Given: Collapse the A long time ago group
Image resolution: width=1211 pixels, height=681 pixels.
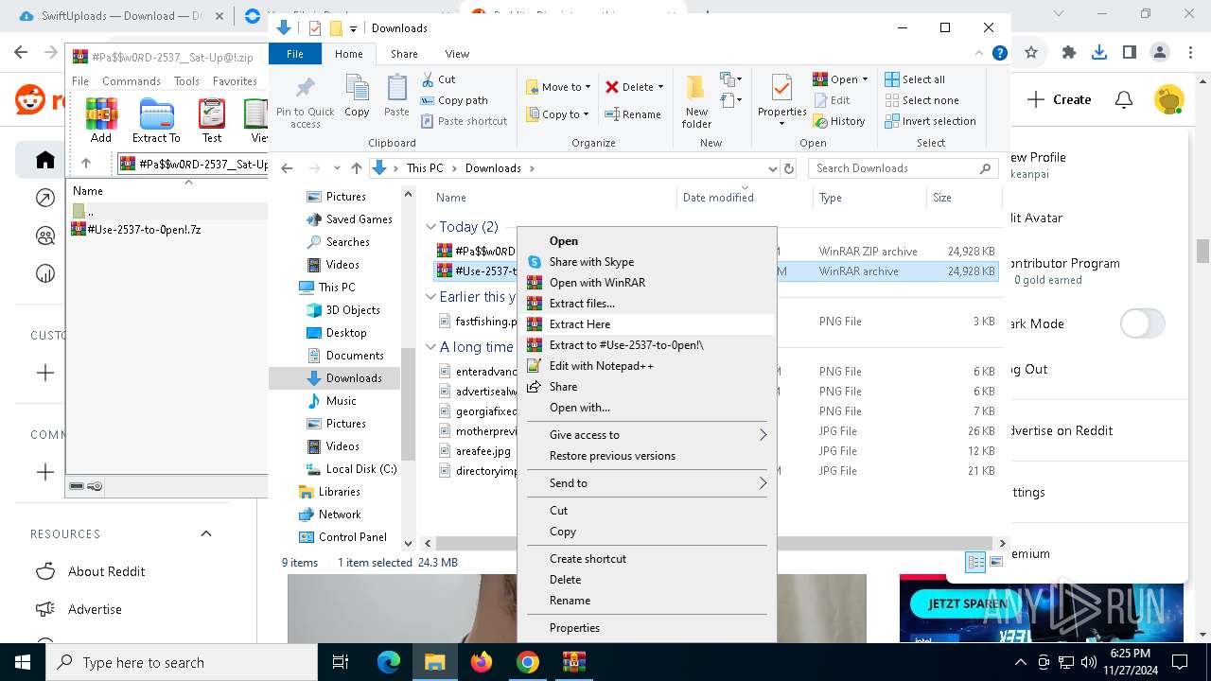Looking at the screenshot, I should (x=430, y=347).
